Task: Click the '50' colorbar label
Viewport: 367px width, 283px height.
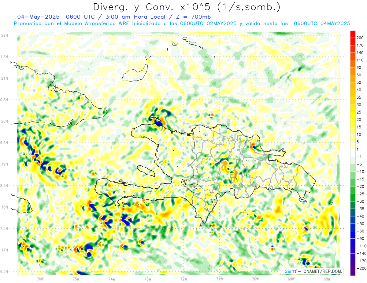Action: tap(359, 82)
